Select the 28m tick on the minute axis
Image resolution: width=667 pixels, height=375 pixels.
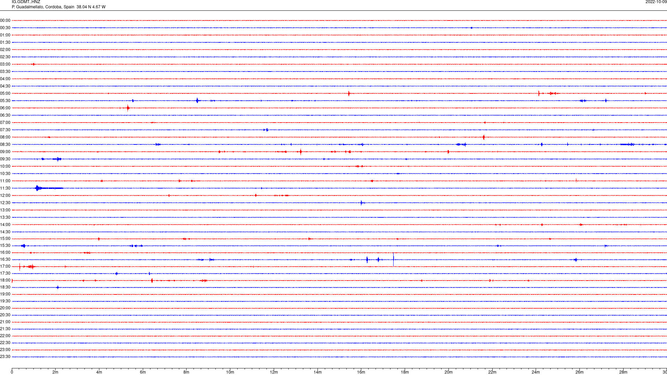623,372
